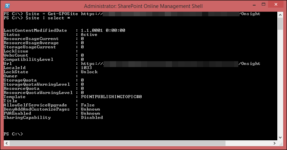Close the SharePoint Online Management Shell
This screenshot has width=287, height=150.
(276, 4)
